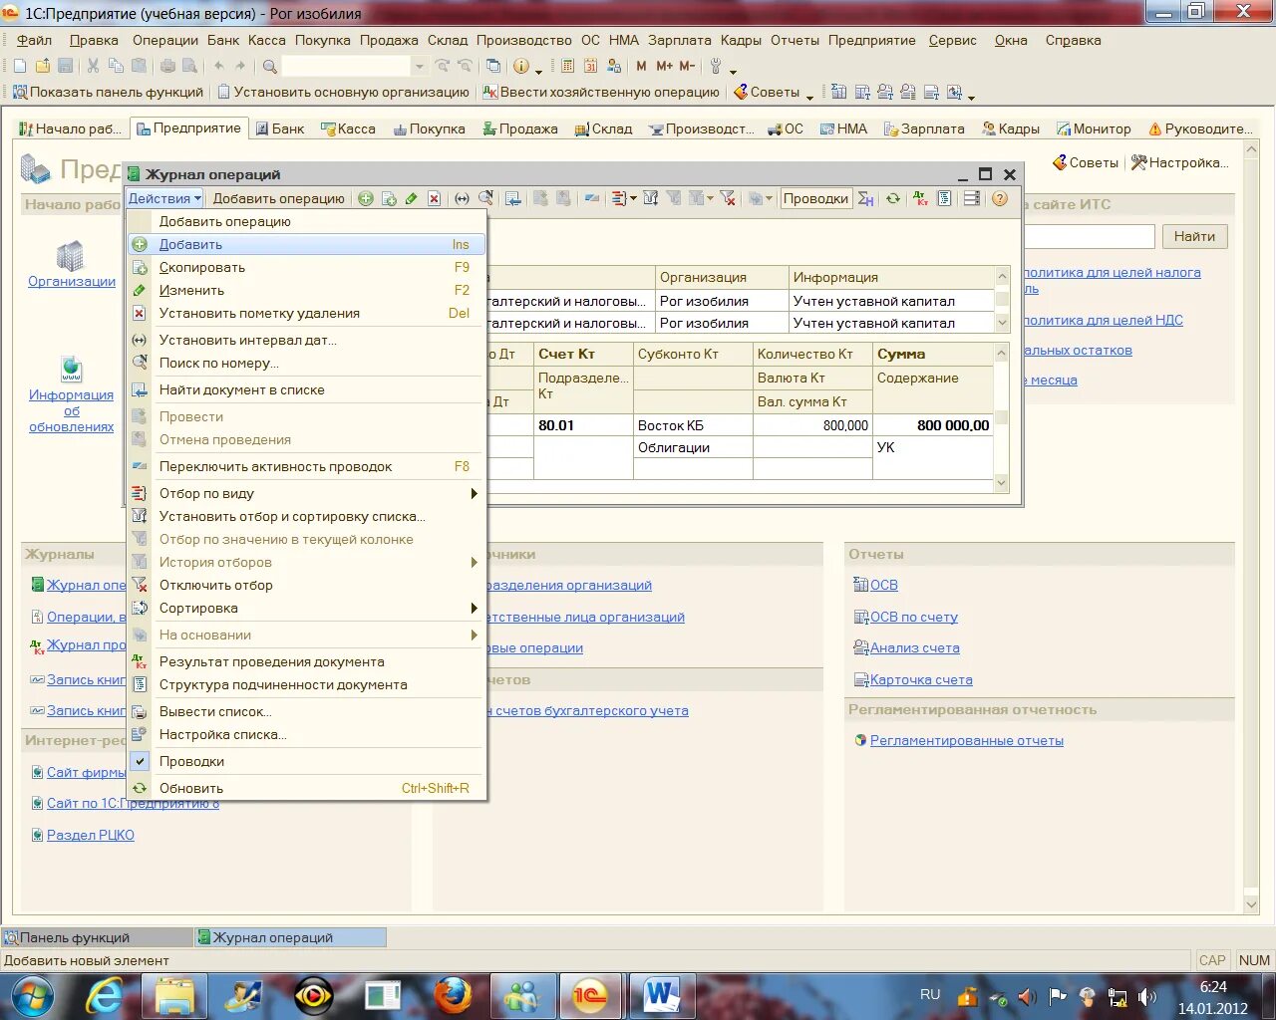The width and height of the screenshot is (1276, 1020).
Task: Toggle the Проводки button in journal toolbar
Action: pos(815,198)
